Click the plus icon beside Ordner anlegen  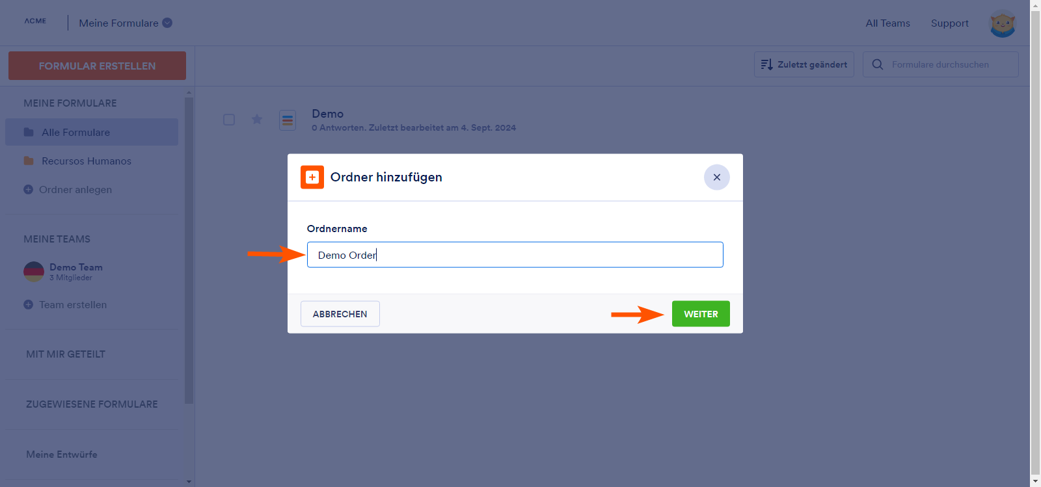point(28,189)
